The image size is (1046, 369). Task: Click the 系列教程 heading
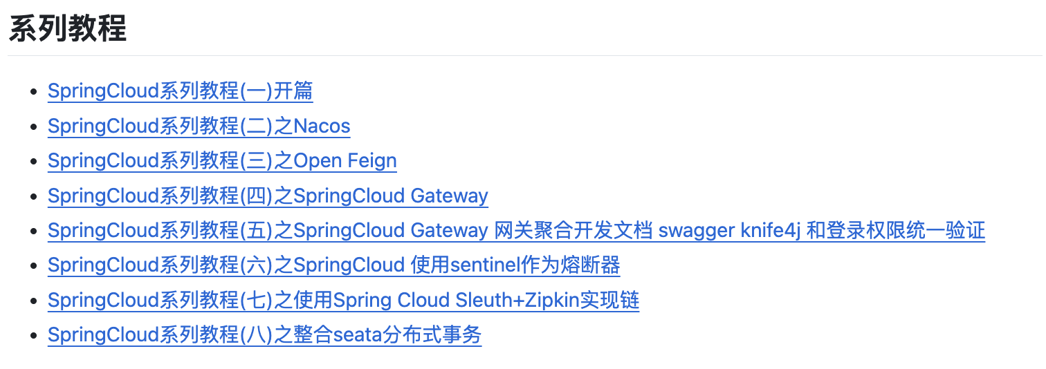(68, 30)
